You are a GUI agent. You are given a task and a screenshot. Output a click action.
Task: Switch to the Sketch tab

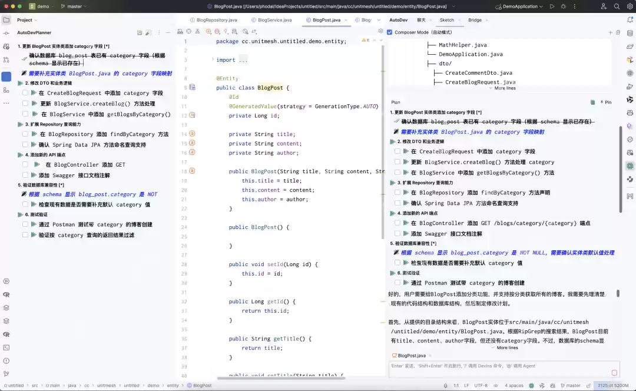(447, 19)
